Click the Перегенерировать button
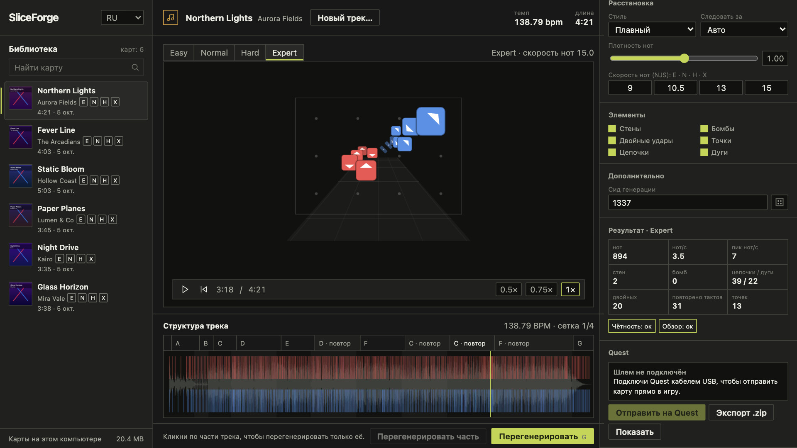797x448 pixels. click(x=543, y=436)
